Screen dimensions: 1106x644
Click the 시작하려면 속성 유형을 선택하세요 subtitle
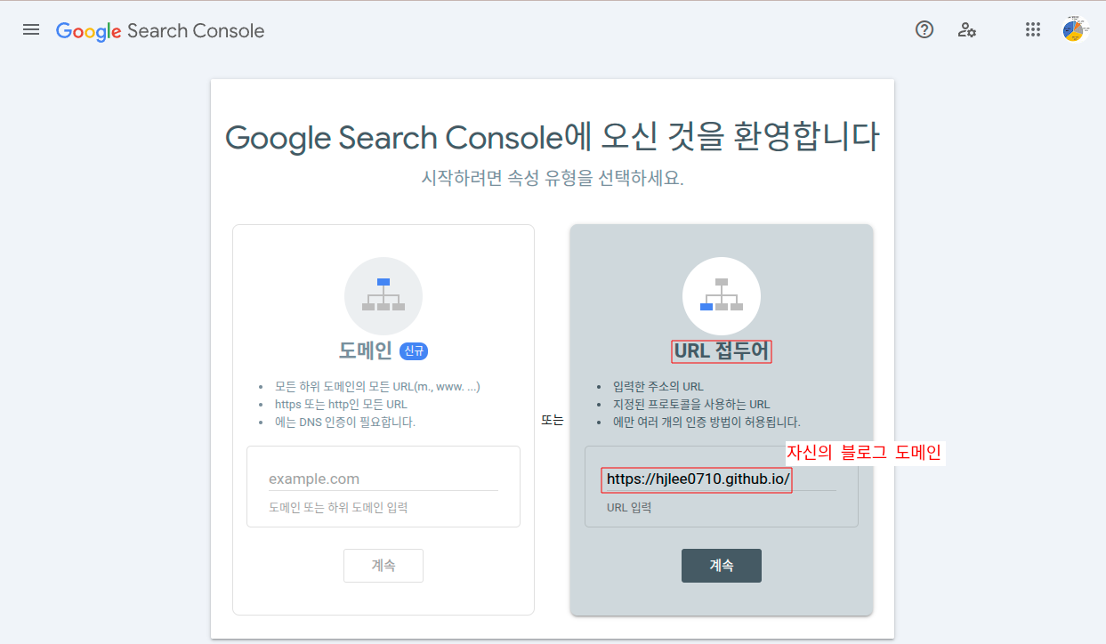click(x=552, y=178)
